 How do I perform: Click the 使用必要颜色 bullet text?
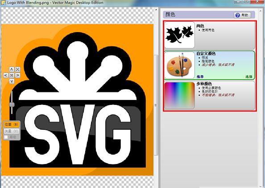tap(211, 88)
